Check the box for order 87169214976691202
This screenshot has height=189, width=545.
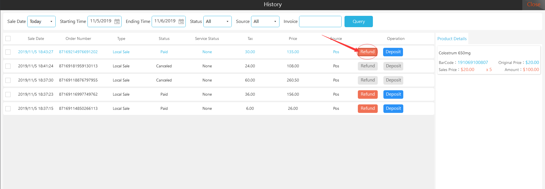tap(8, 52)
